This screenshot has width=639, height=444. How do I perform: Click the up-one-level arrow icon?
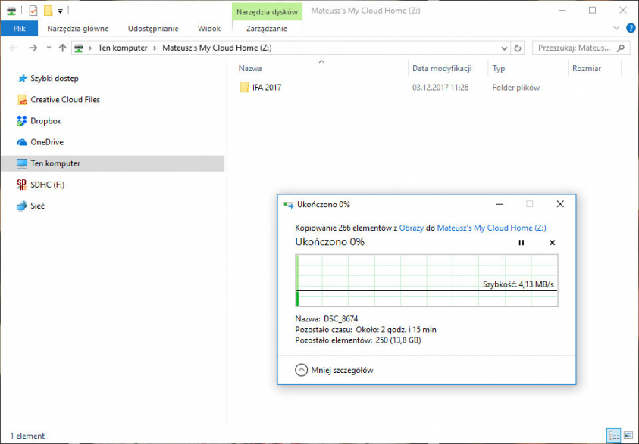click(x=62, y=48)
